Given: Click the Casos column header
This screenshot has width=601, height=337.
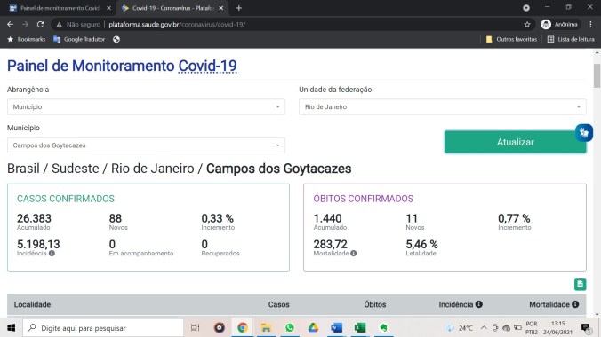Looking at the screenshot, I should click(x=278, y=304).
